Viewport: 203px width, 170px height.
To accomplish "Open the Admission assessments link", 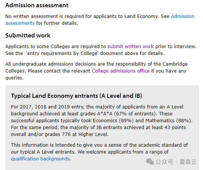I will pos(182,16).
